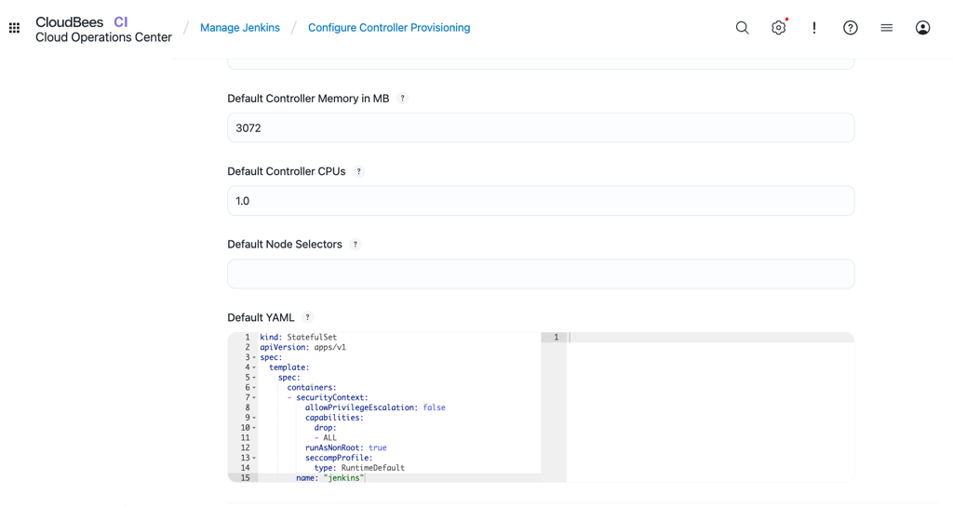Show help for Default Node Selectors
This screenshot has height=507, width=953.
click(x=356, y=244)
